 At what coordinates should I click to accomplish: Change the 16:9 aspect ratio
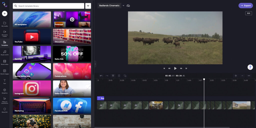click(x=248, y=13)
